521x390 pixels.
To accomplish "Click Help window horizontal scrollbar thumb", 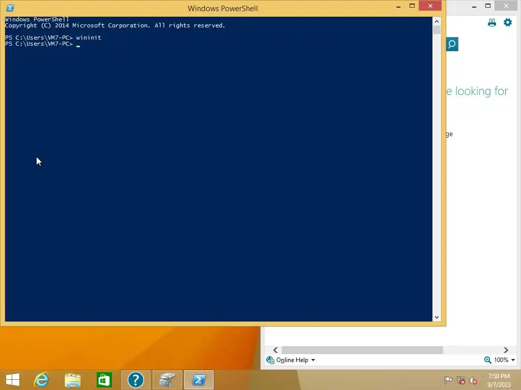I will [x=362, y=350].
